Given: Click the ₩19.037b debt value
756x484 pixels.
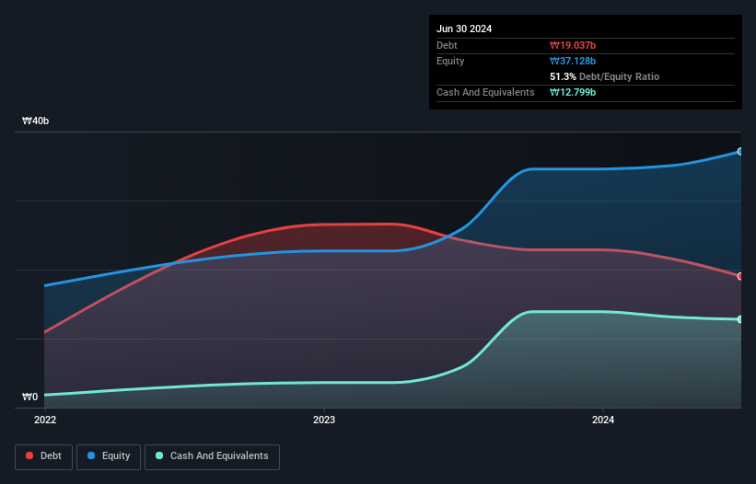Looking at the screenshot, I should coord(573,45).
